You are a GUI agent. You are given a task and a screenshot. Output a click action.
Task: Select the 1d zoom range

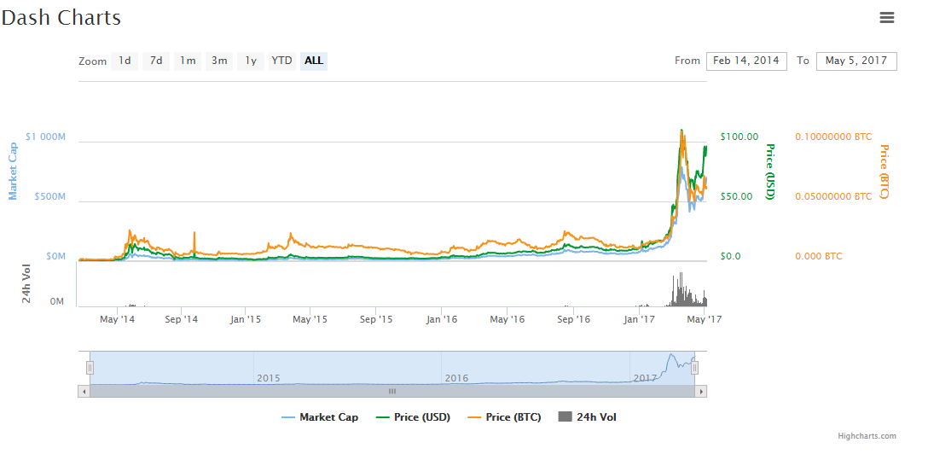tap(125, 61)
